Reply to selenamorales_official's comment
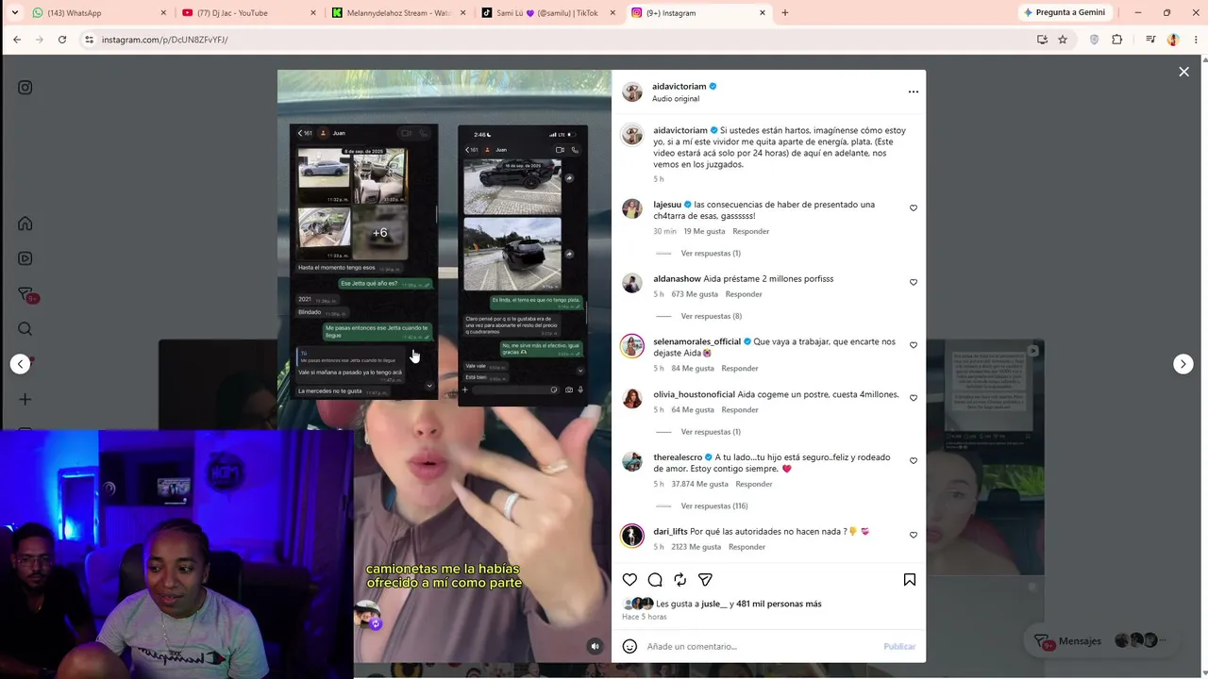 740,369
